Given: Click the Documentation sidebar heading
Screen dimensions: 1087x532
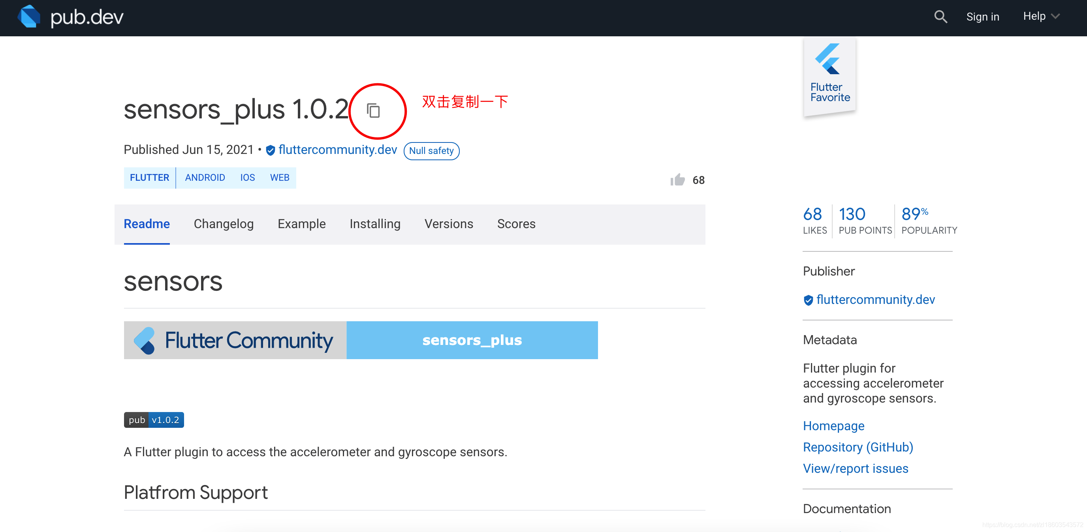Looking at the screenshot, I should [x=847, y=509].
